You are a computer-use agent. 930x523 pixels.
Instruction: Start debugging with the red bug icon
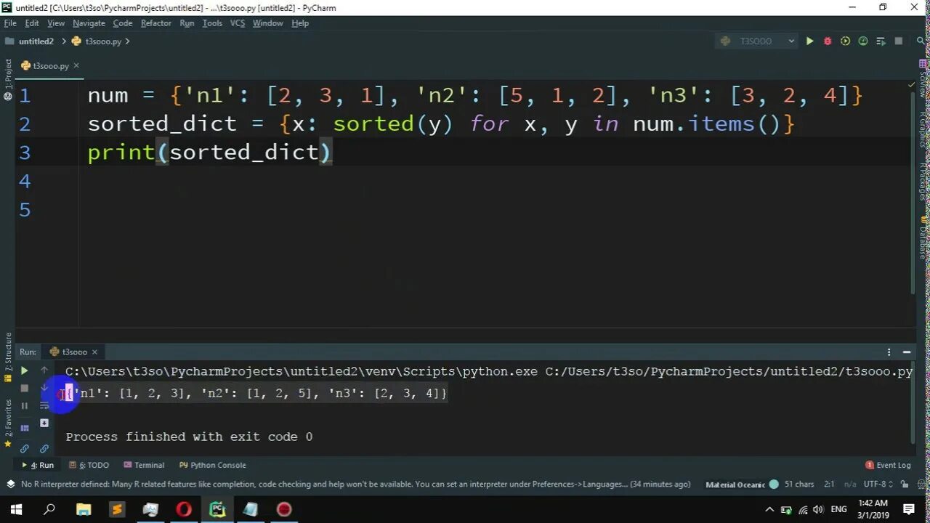pyautogui.click(x=827, y=41)
